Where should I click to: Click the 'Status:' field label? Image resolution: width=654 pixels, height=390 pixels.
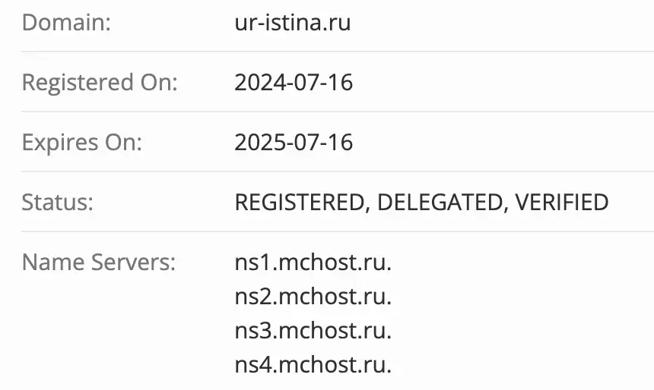click(x=57, y=202)
